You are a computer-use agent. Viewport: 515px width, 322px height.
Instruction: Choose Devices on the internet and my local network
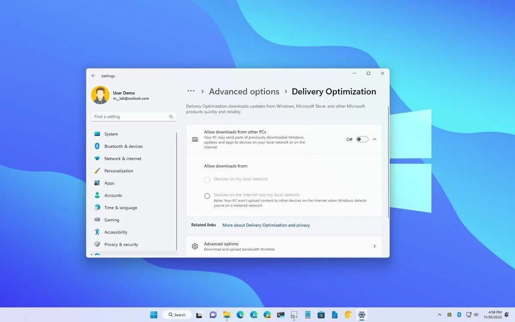click(207, 196)
